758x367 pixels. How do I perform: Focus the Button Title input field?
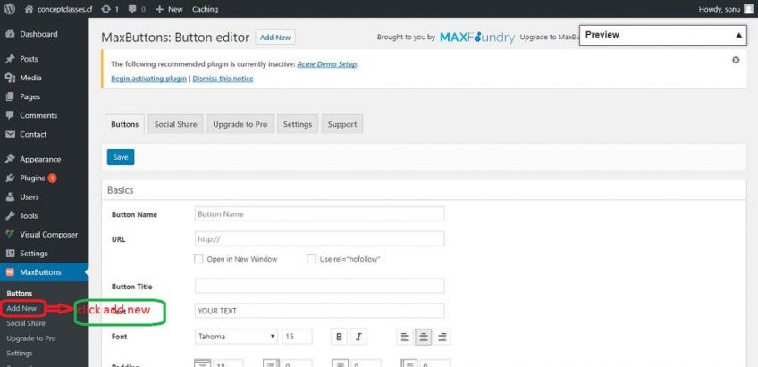(319, 286)
